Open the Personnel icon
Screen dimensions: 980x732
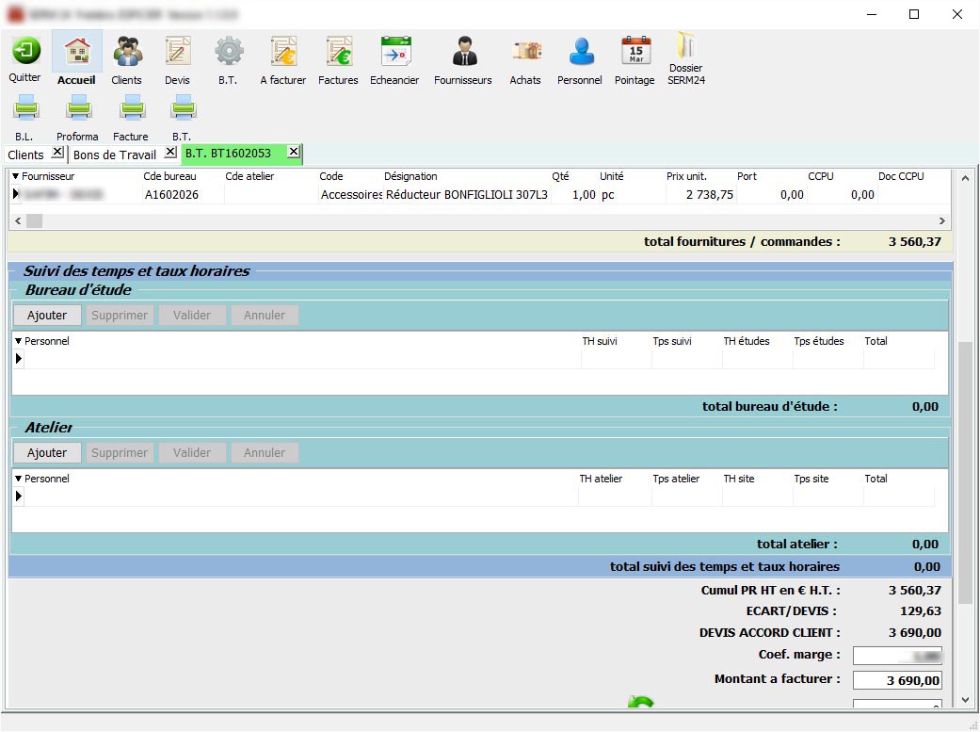pos(581,51)
